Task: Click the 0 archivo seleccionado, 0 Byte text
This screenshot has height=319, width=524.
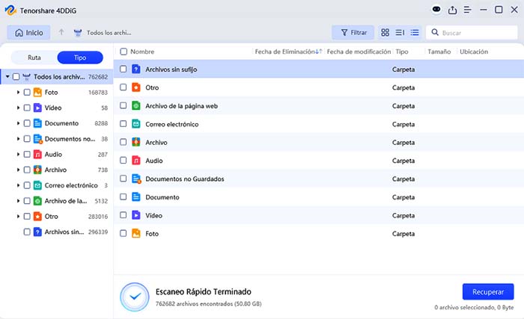Action: coord(474,307)
